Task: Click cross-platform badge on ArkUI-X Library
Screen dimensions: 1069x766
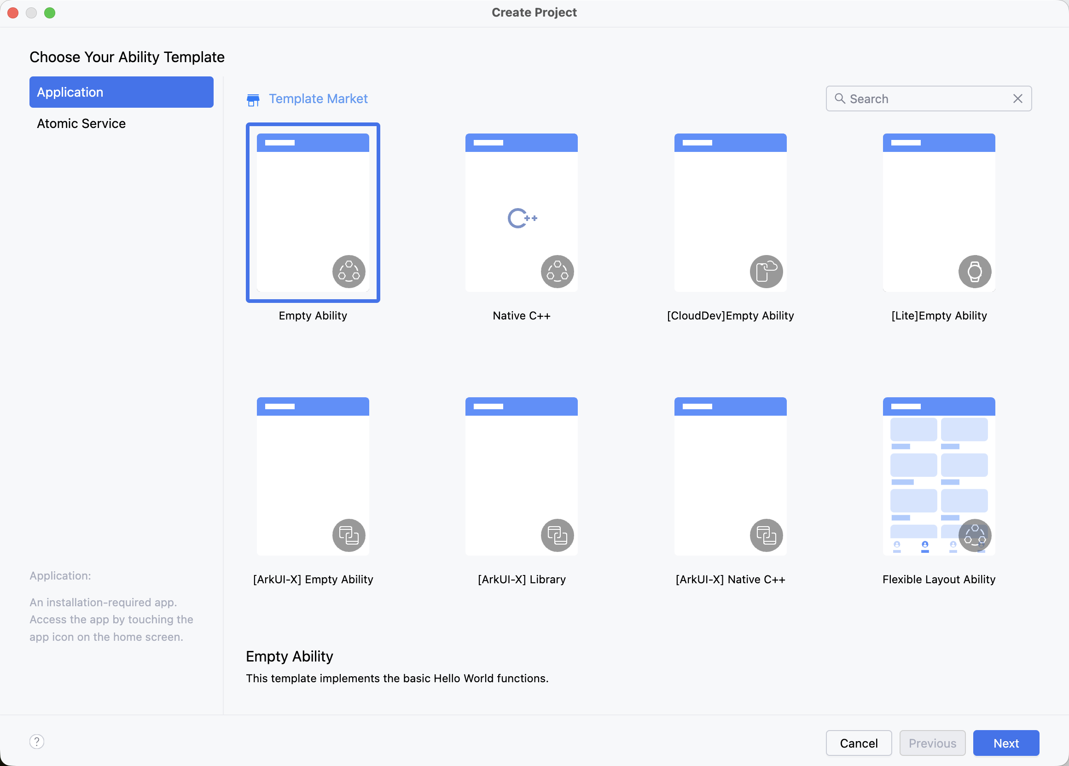Action: coord(557,535)
